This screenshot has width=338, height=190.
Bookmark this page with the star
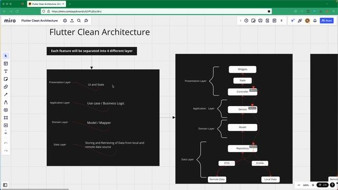coord(269,11)
